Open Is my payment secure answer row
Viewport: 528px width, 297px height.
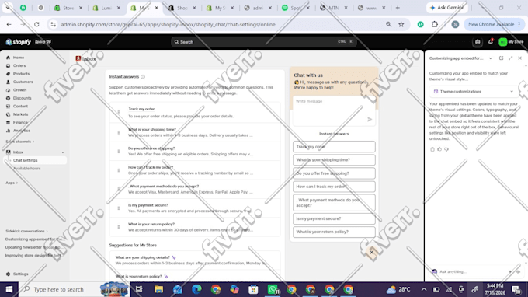[x=195, y=208]
